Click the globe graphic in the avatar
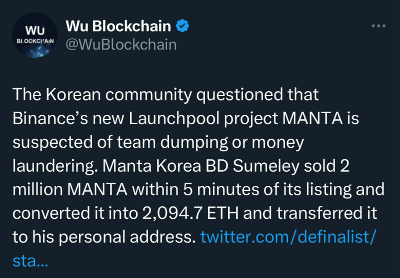Screen dimensions: 400x278 [x=34, y=49]
